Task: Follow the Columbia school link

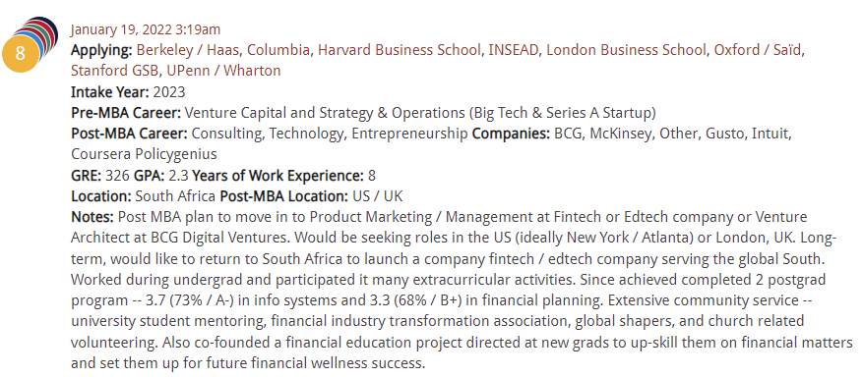Action: click(278, 50)
